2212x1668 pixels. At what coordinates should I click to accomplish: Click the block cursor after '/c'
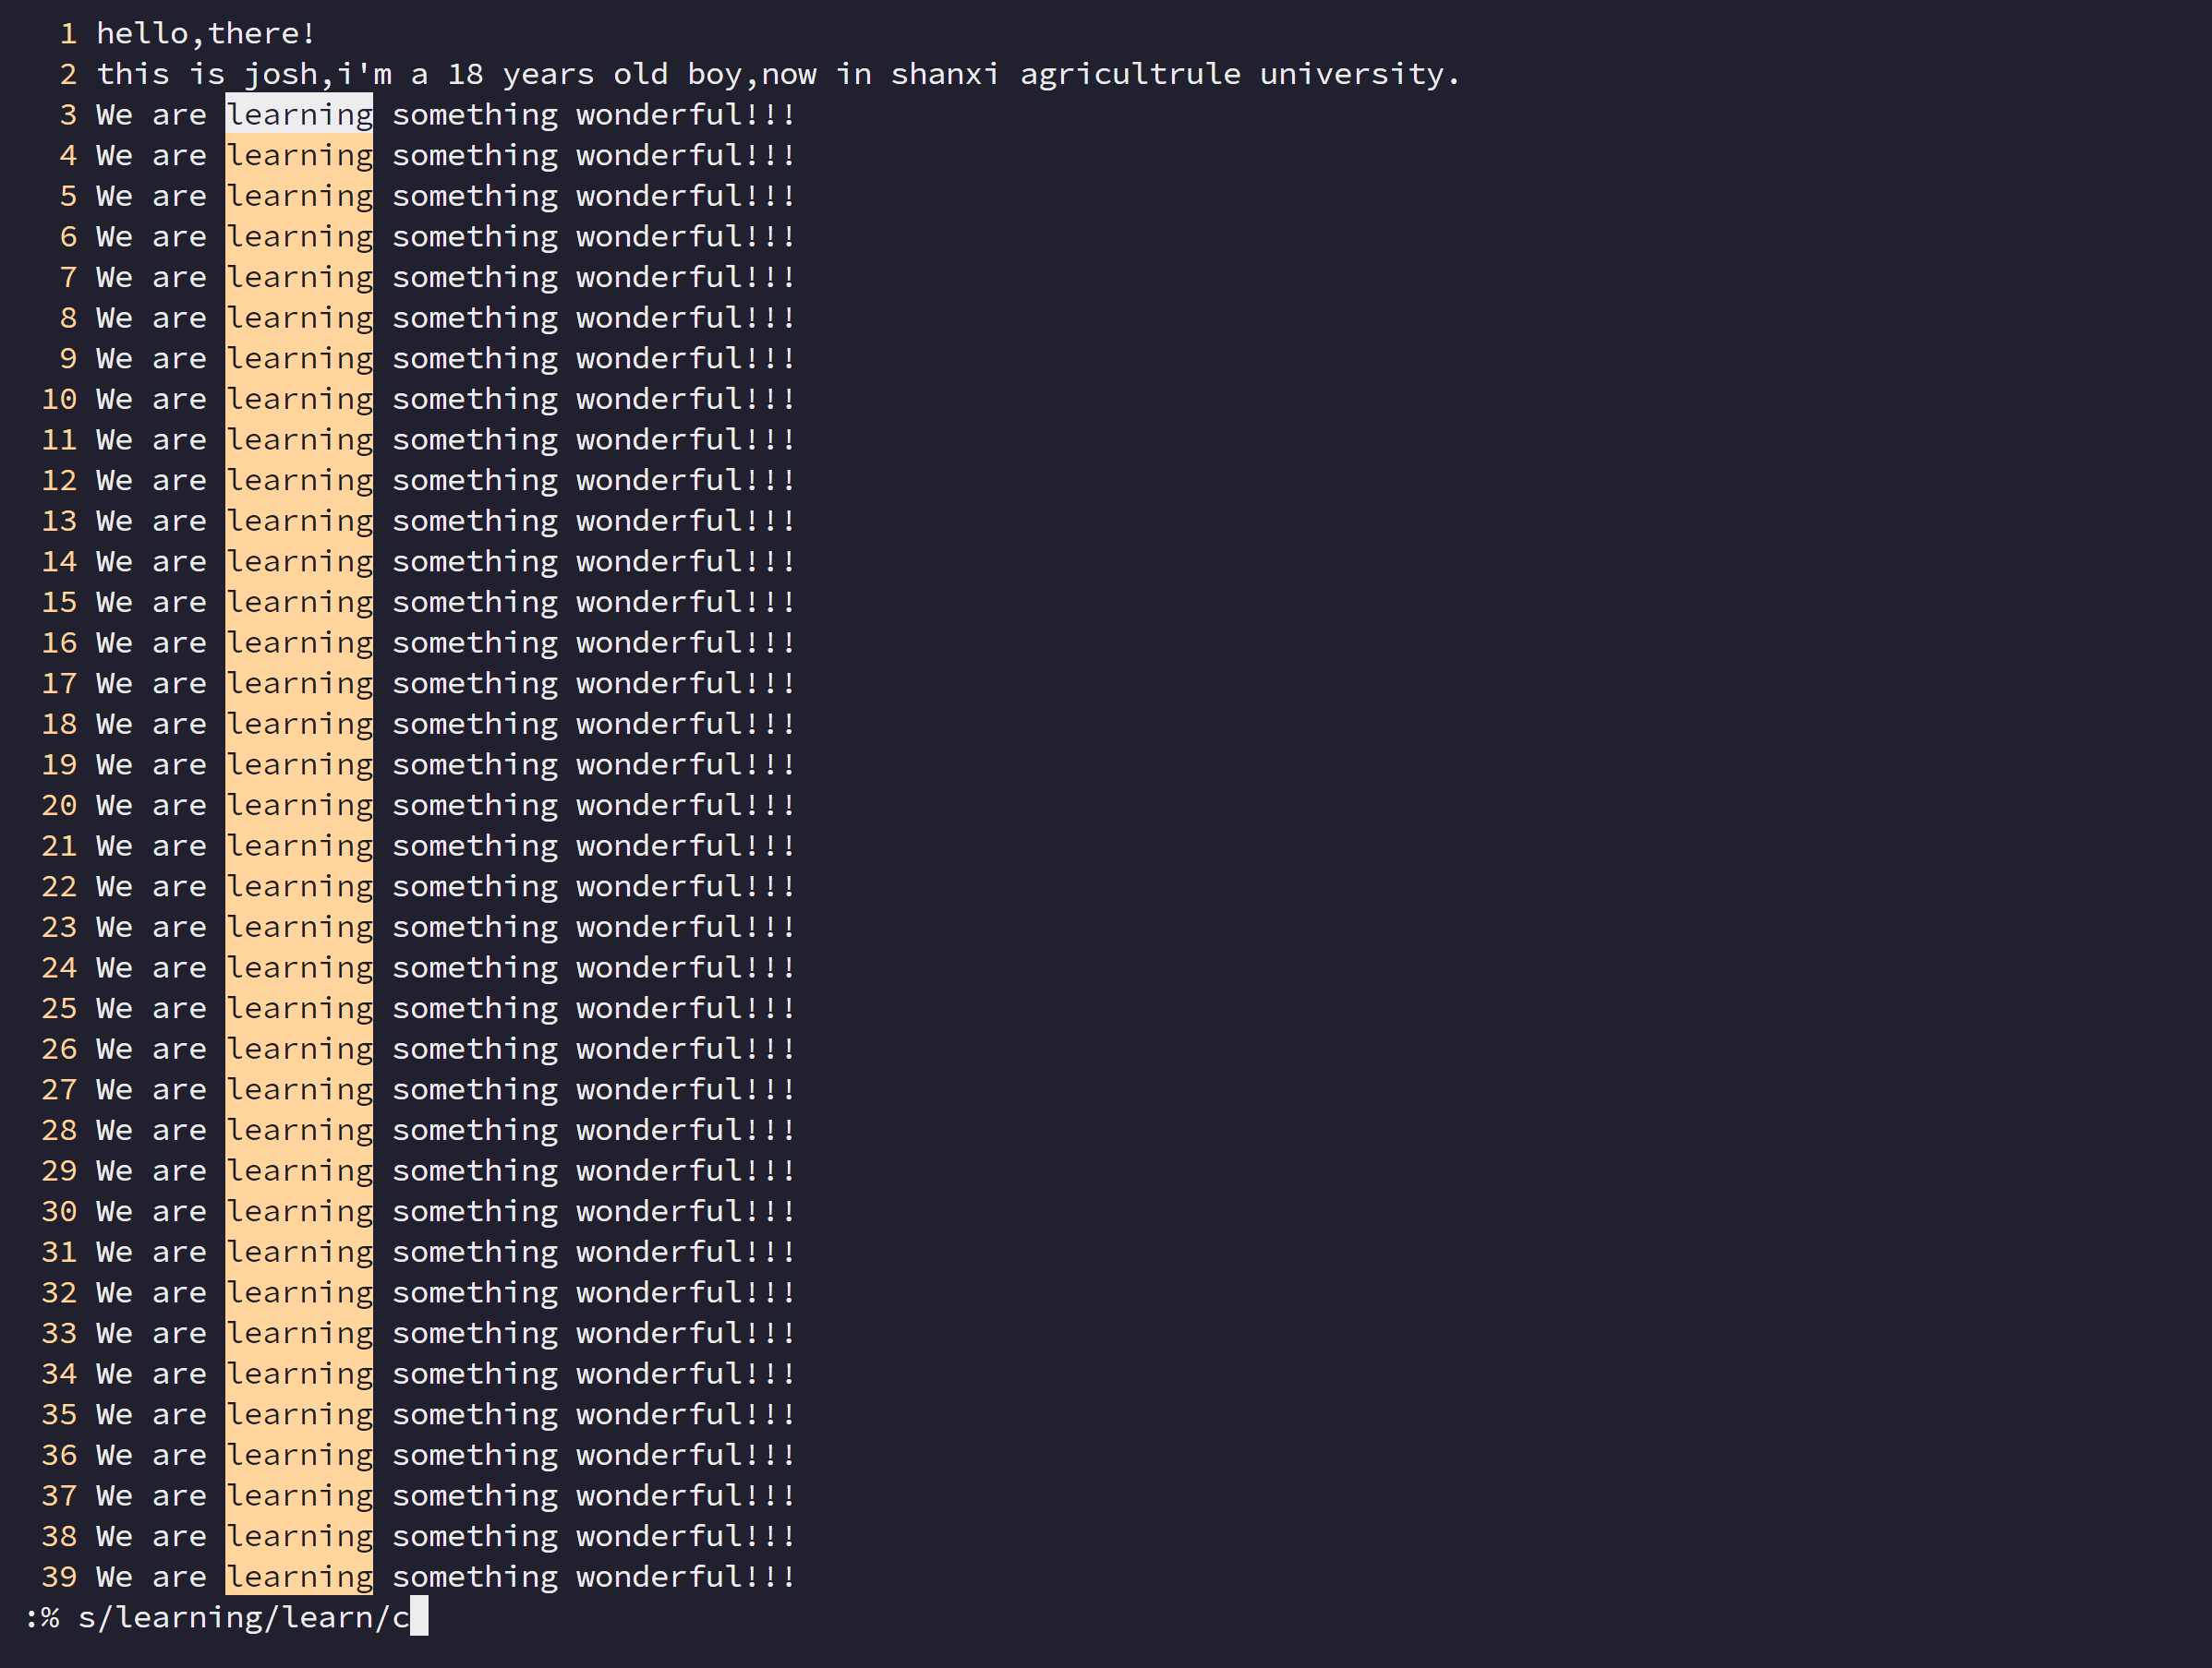click(x=419, y=1617)
